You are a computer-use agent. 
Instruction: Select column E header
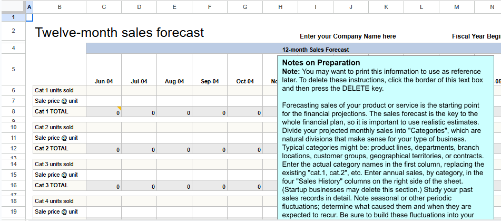click(x=174, y=7)
